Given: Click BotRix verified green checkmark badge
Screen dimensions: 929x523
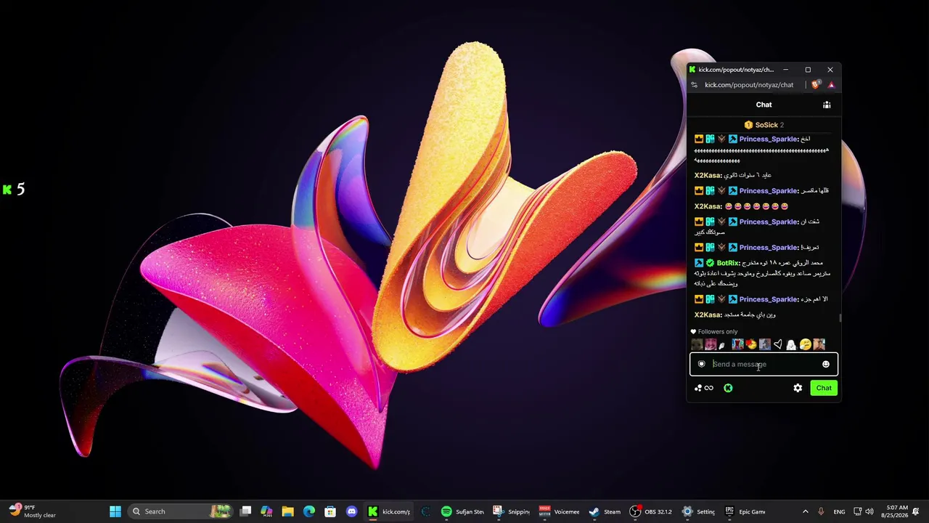Looking at the screenshot, I should [710, 263].
